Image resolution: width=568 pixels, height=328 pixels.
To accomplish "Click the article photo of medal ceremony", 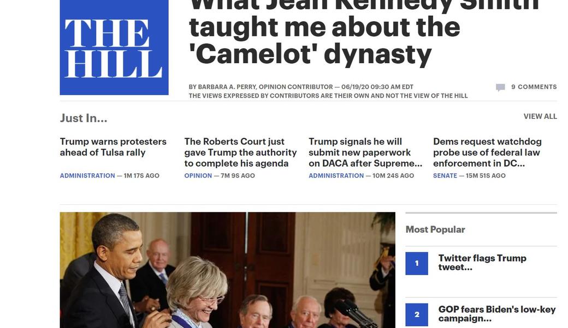I will click(227, 270).
